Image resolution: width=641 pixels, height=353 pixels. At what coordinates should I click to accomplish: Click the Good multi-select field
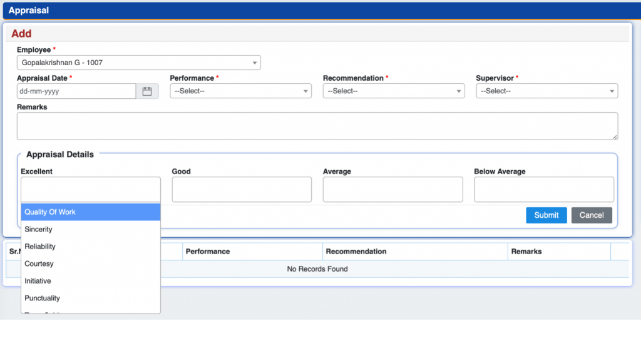click(x=242, y=189)
